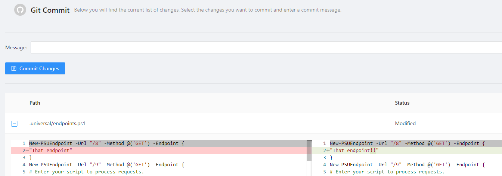Select the .universal/endpoints.ps1 file path
This screenshot has height=176, width=502.
point(58,123)
